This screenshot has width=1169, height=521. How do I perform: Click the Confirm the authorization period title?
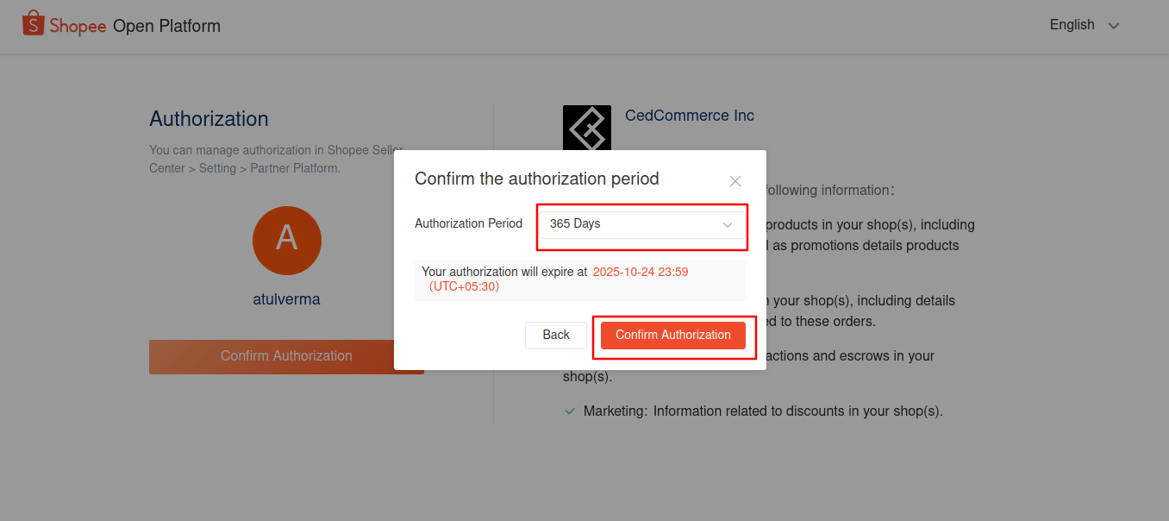pos(537,179)
